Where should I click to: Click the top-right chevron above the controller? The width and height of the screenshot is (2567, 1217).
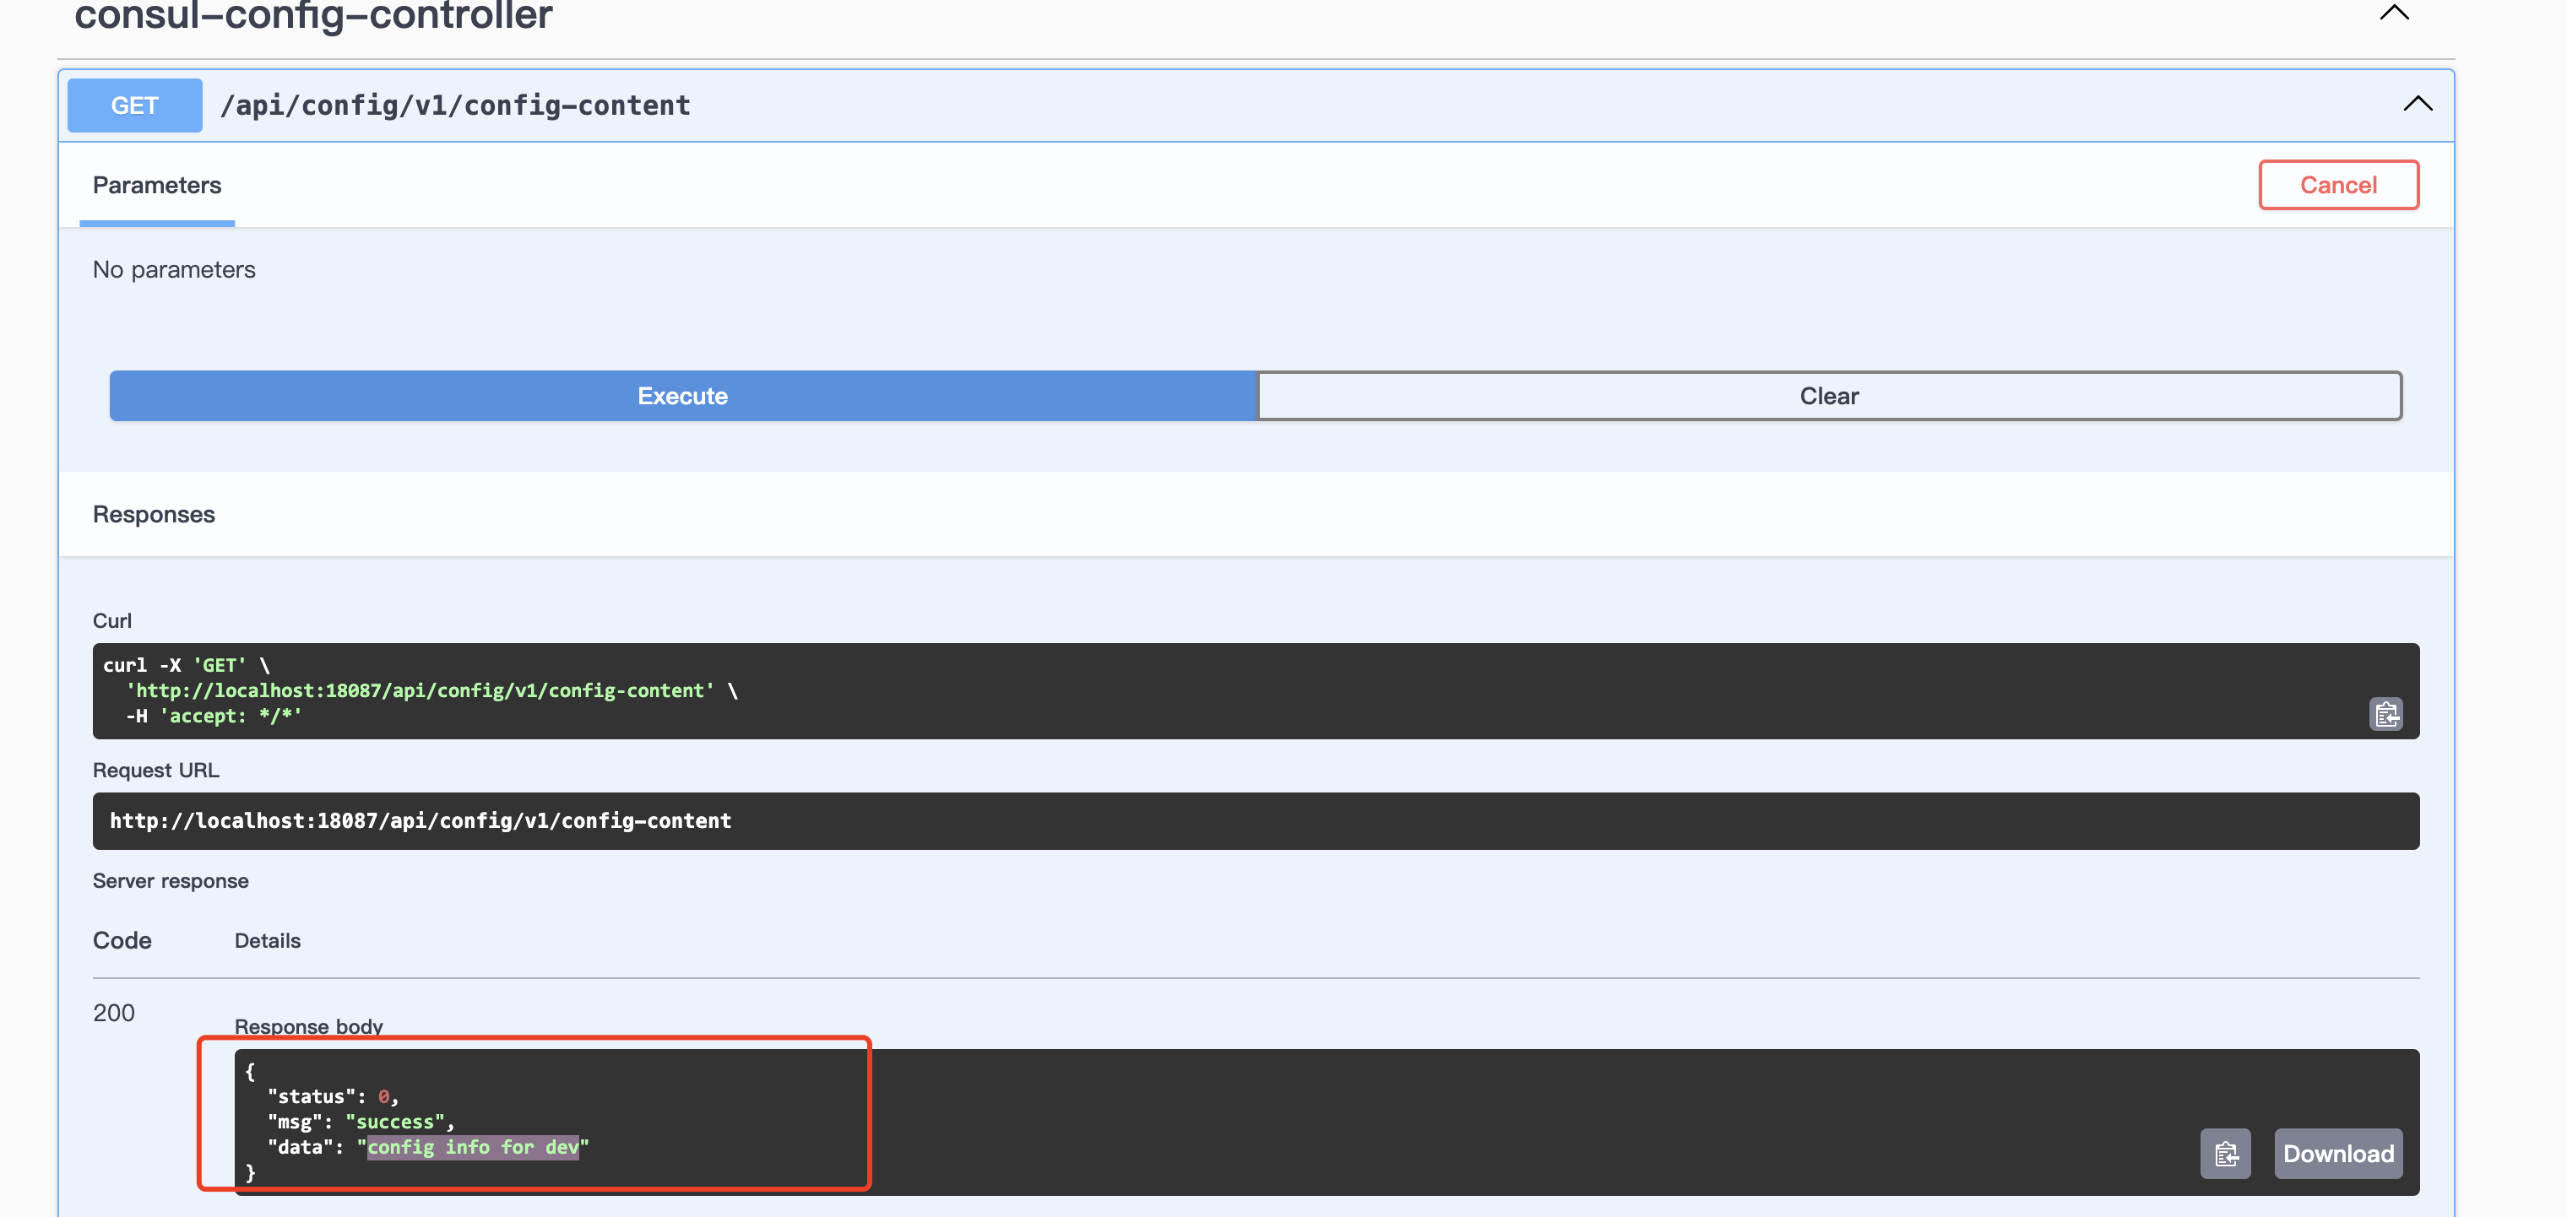click(x=2394, y=14)
